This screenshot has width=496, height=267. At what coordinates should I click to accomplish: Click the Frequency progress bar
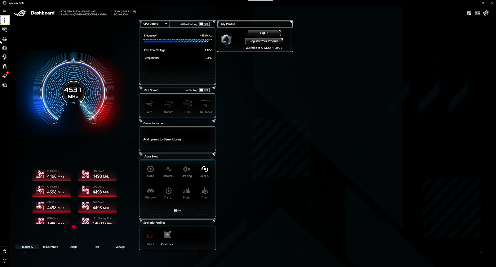click(x=178, y=40)
